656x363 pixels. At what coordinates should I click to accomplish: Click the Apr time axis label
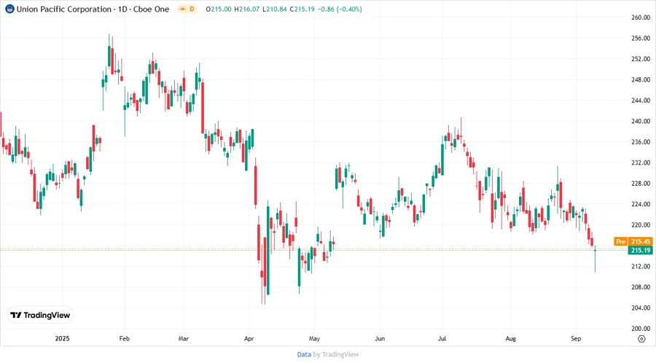click(x=249, y=339)
